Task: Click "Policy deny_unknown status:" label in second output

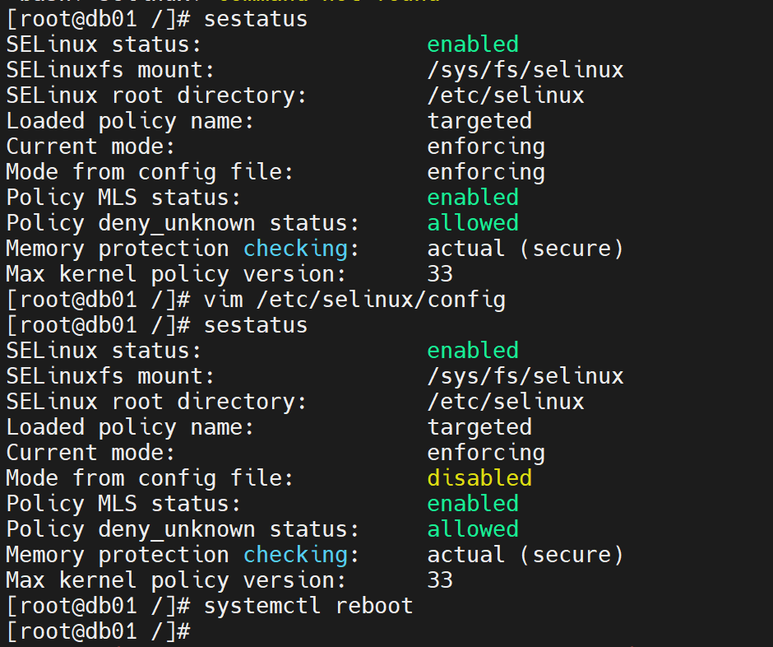Action: (x=183, y=530)
